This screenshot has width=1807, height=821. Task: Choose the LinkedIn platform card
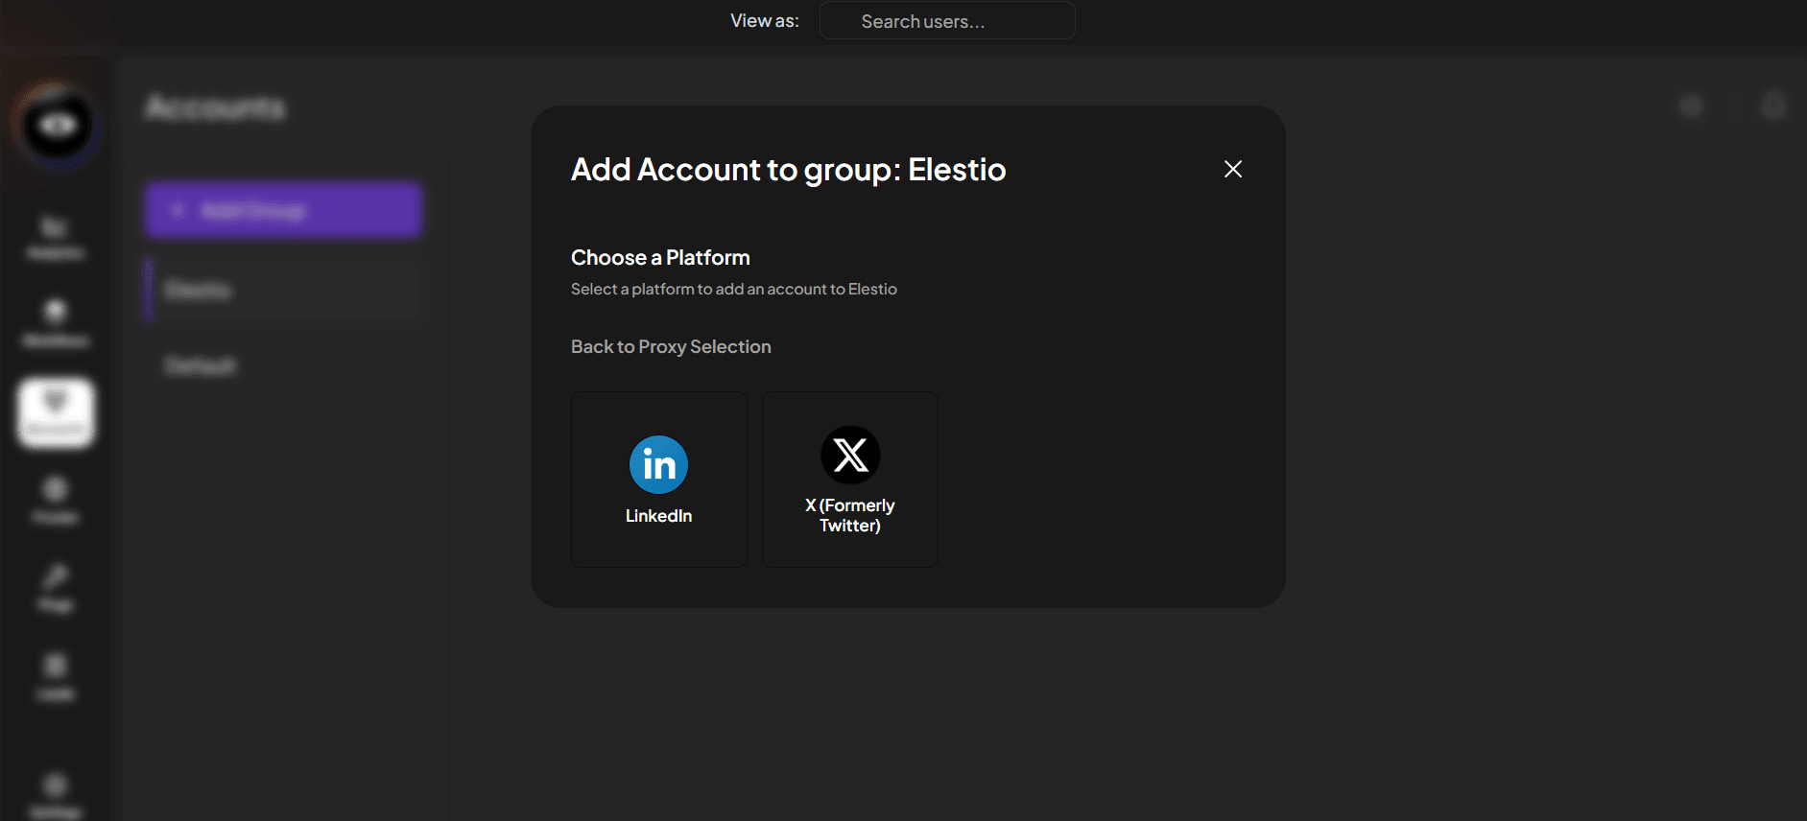659,480
